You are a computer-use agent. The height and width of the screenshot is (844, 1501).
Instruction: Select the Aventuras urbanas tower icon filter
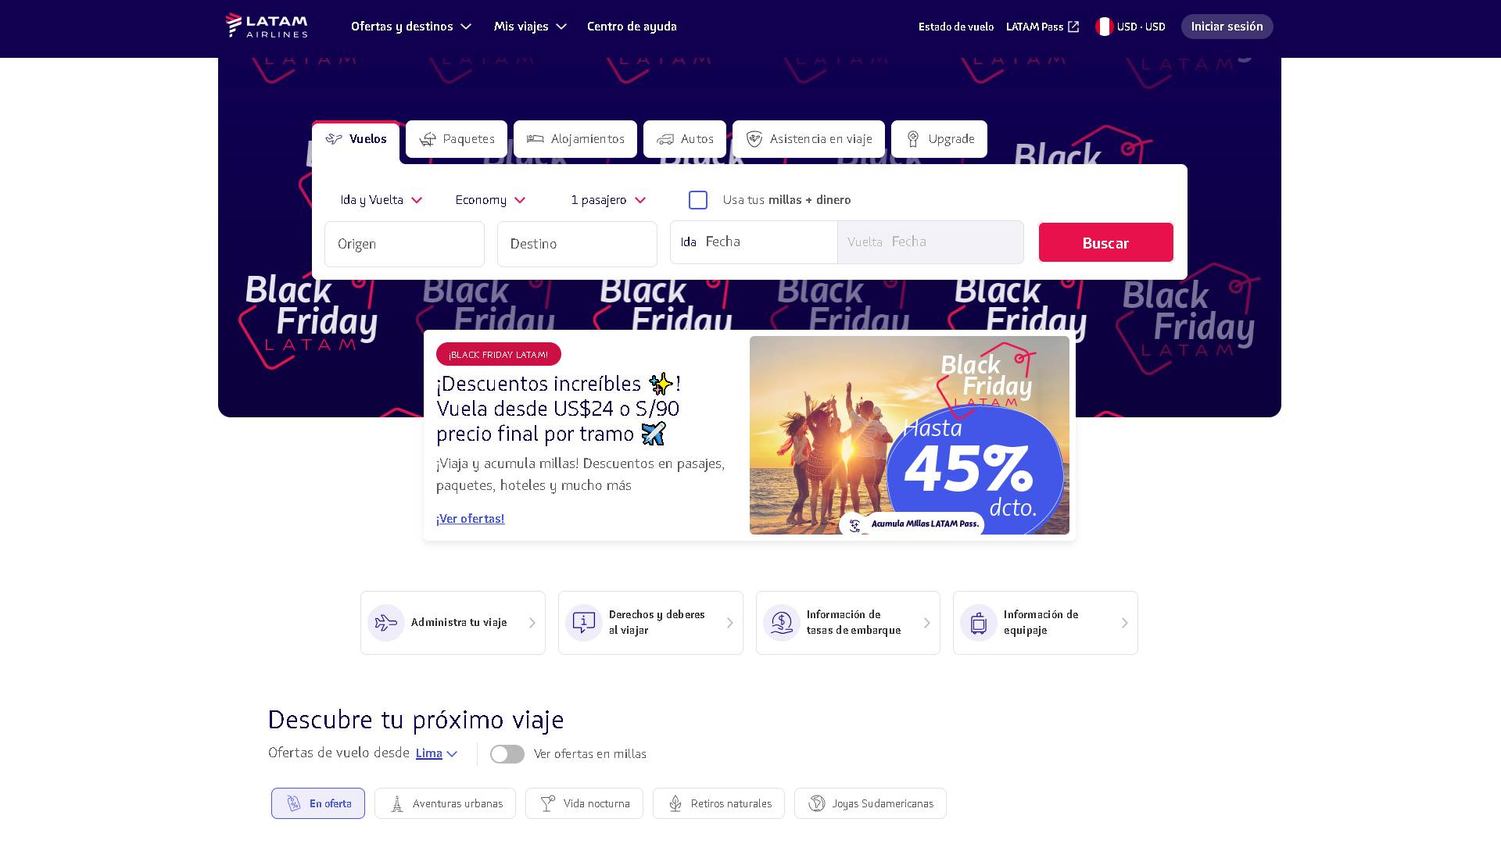[397, 803]
